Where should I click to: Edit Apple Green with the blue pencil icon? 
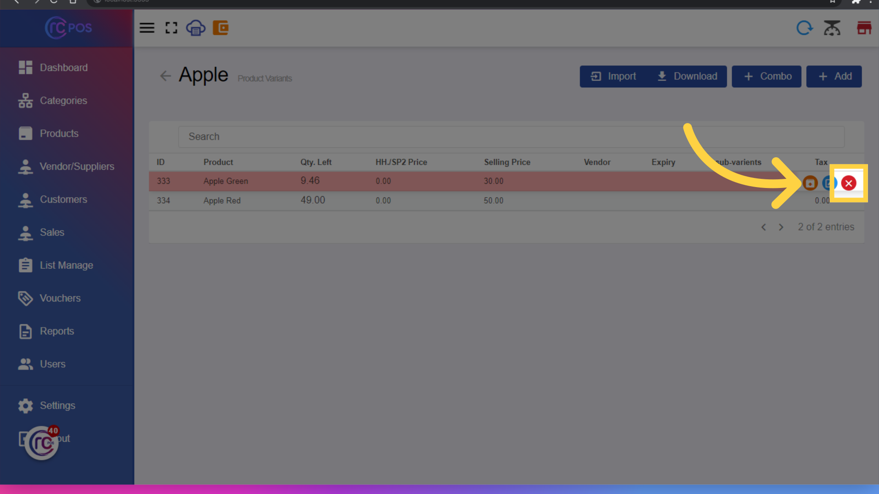828,183
